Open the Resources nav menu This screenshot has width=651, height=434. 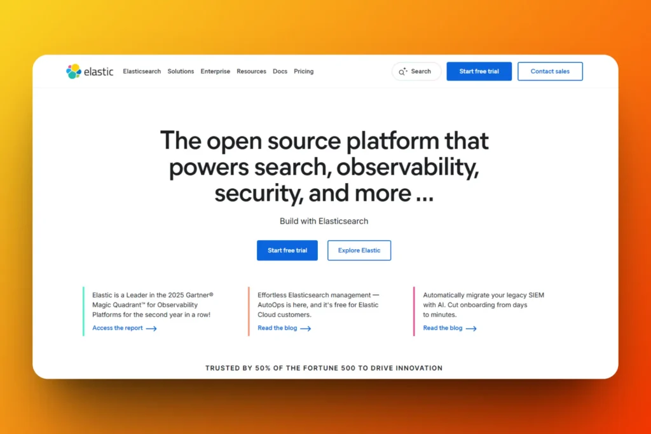tap(251, 71)
